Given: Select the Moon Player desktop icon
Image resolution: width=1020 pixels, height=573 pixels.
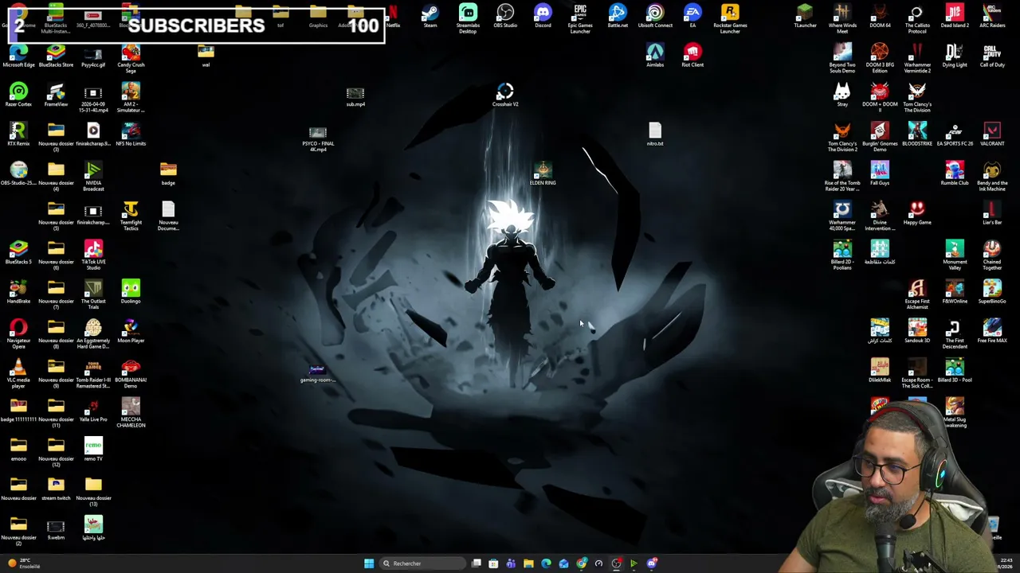Looking at the screenshot, I should click(x=131, y=332).
